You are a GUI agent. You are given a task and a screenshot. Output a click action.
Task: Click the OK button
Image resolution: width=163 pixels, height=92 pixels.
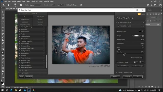click(138, 77)
